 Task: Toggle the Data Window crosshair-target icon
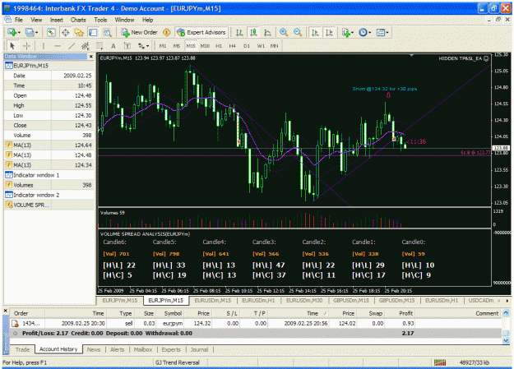pos(65,32)
